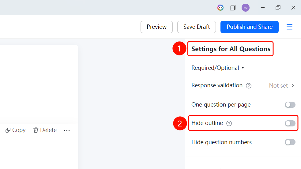Click the colorful assistant face icon
This screenshot has width=301, height=169.
(220, 8)
